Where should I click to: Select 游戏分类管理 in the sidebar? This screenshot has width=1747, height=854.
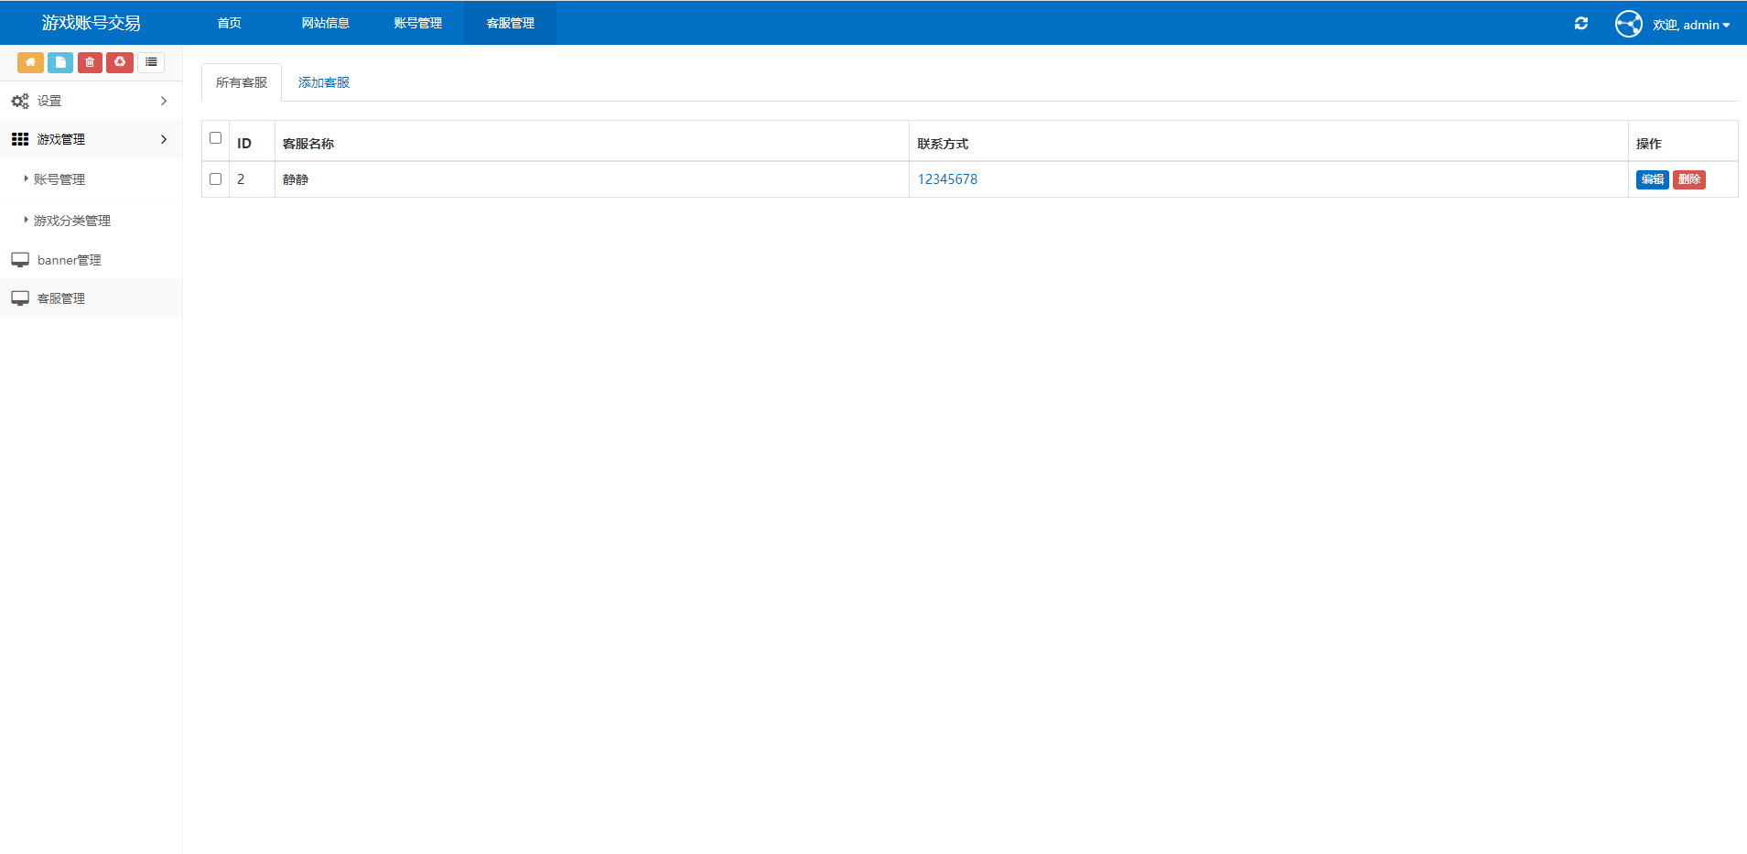[x=72, y=221]
